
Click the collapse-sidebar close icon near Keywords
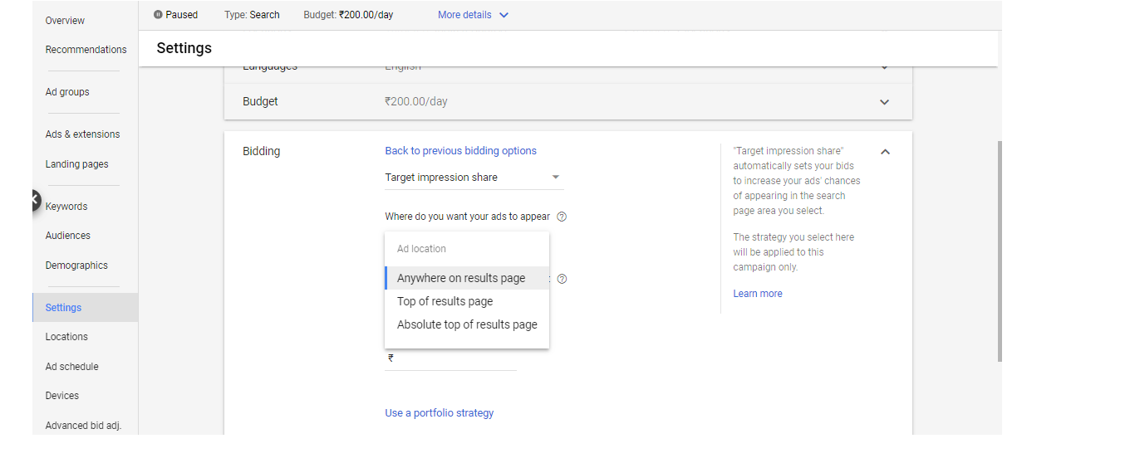(34, 199)
